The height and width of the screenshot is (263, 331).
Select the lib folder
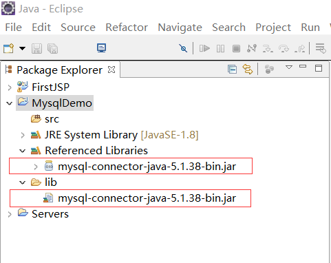[x=51, y=182]
